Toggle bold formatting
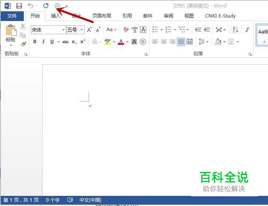The image size is (268, 206). point(35,42)
